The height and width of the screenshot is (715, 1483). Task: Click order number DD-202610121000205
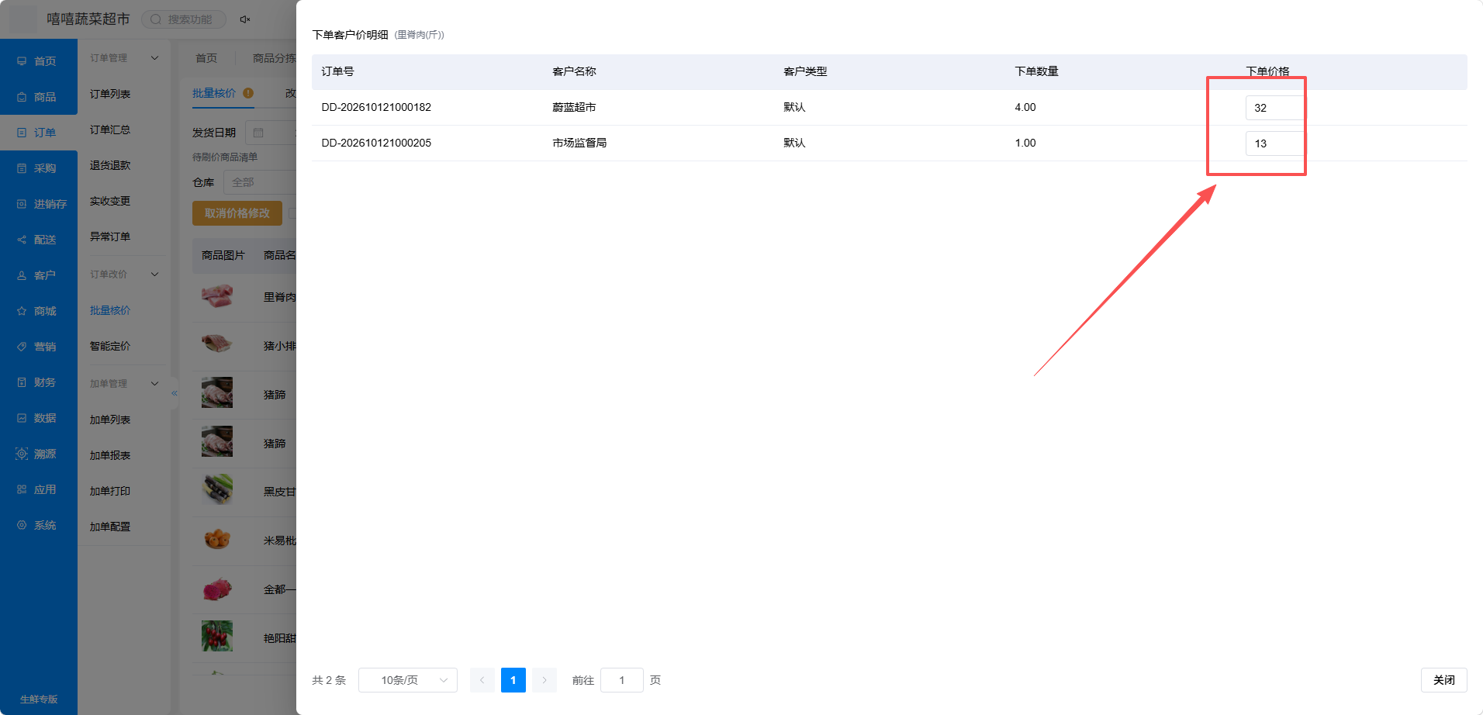tap(376, 143)
